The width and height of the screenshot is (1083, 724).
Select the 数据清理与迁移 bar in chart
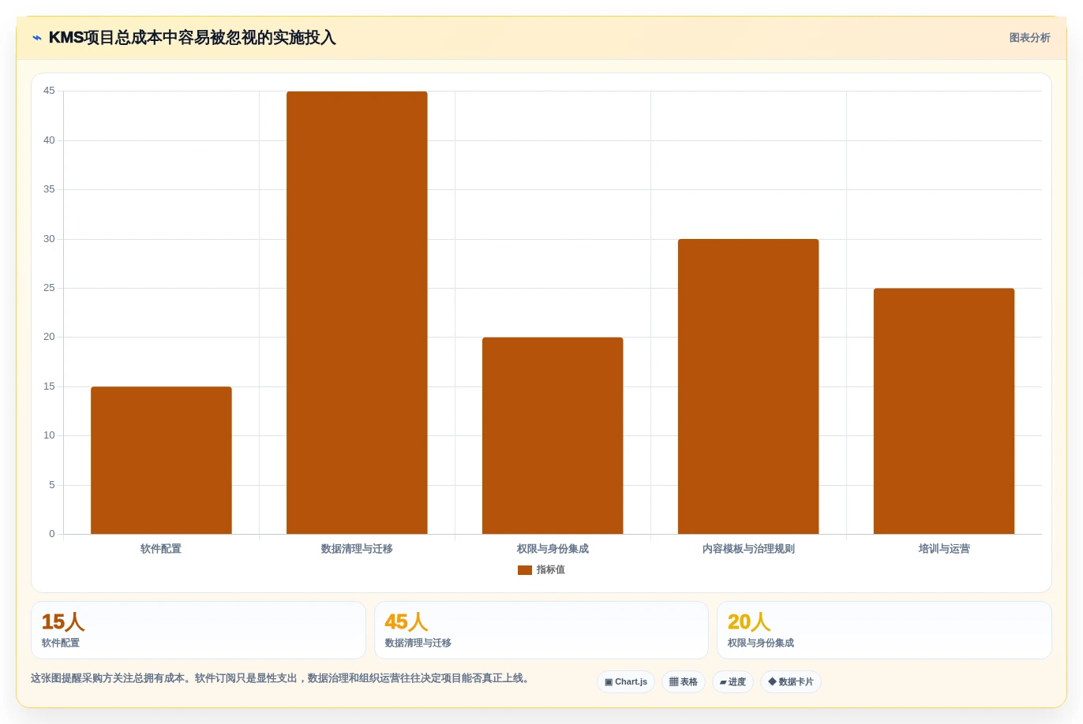point(357,312)
